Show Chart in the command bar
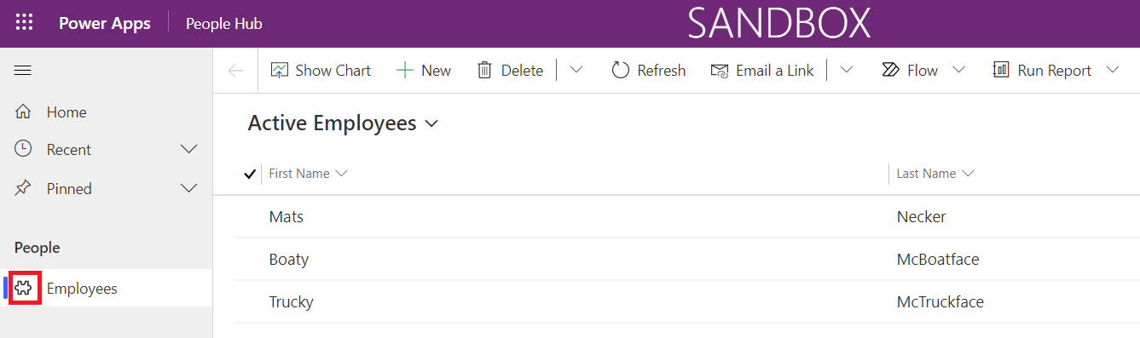Viewport: 1140px width, 338px height. pos(321,71)
